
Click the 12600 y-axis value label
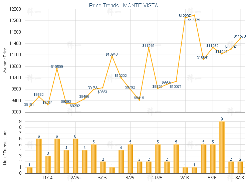[15, 9]
